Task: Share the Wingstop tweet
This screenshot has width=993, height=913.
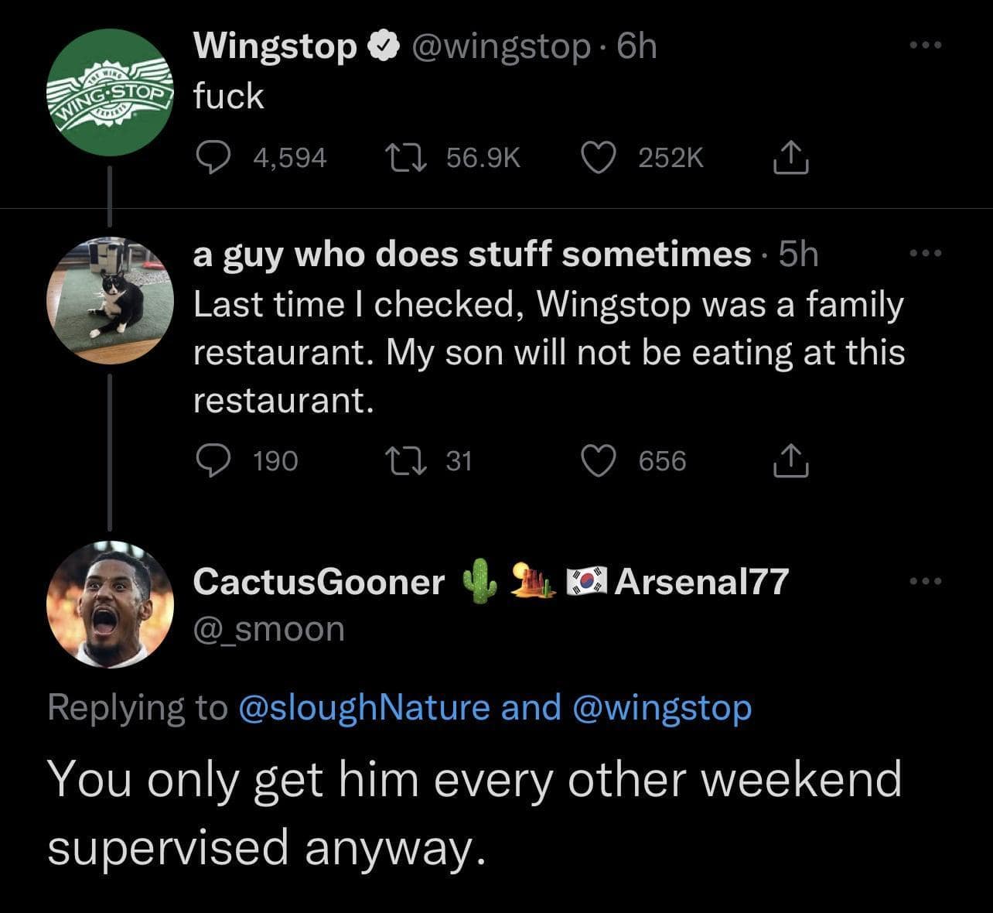Action: tap(790, 158)
